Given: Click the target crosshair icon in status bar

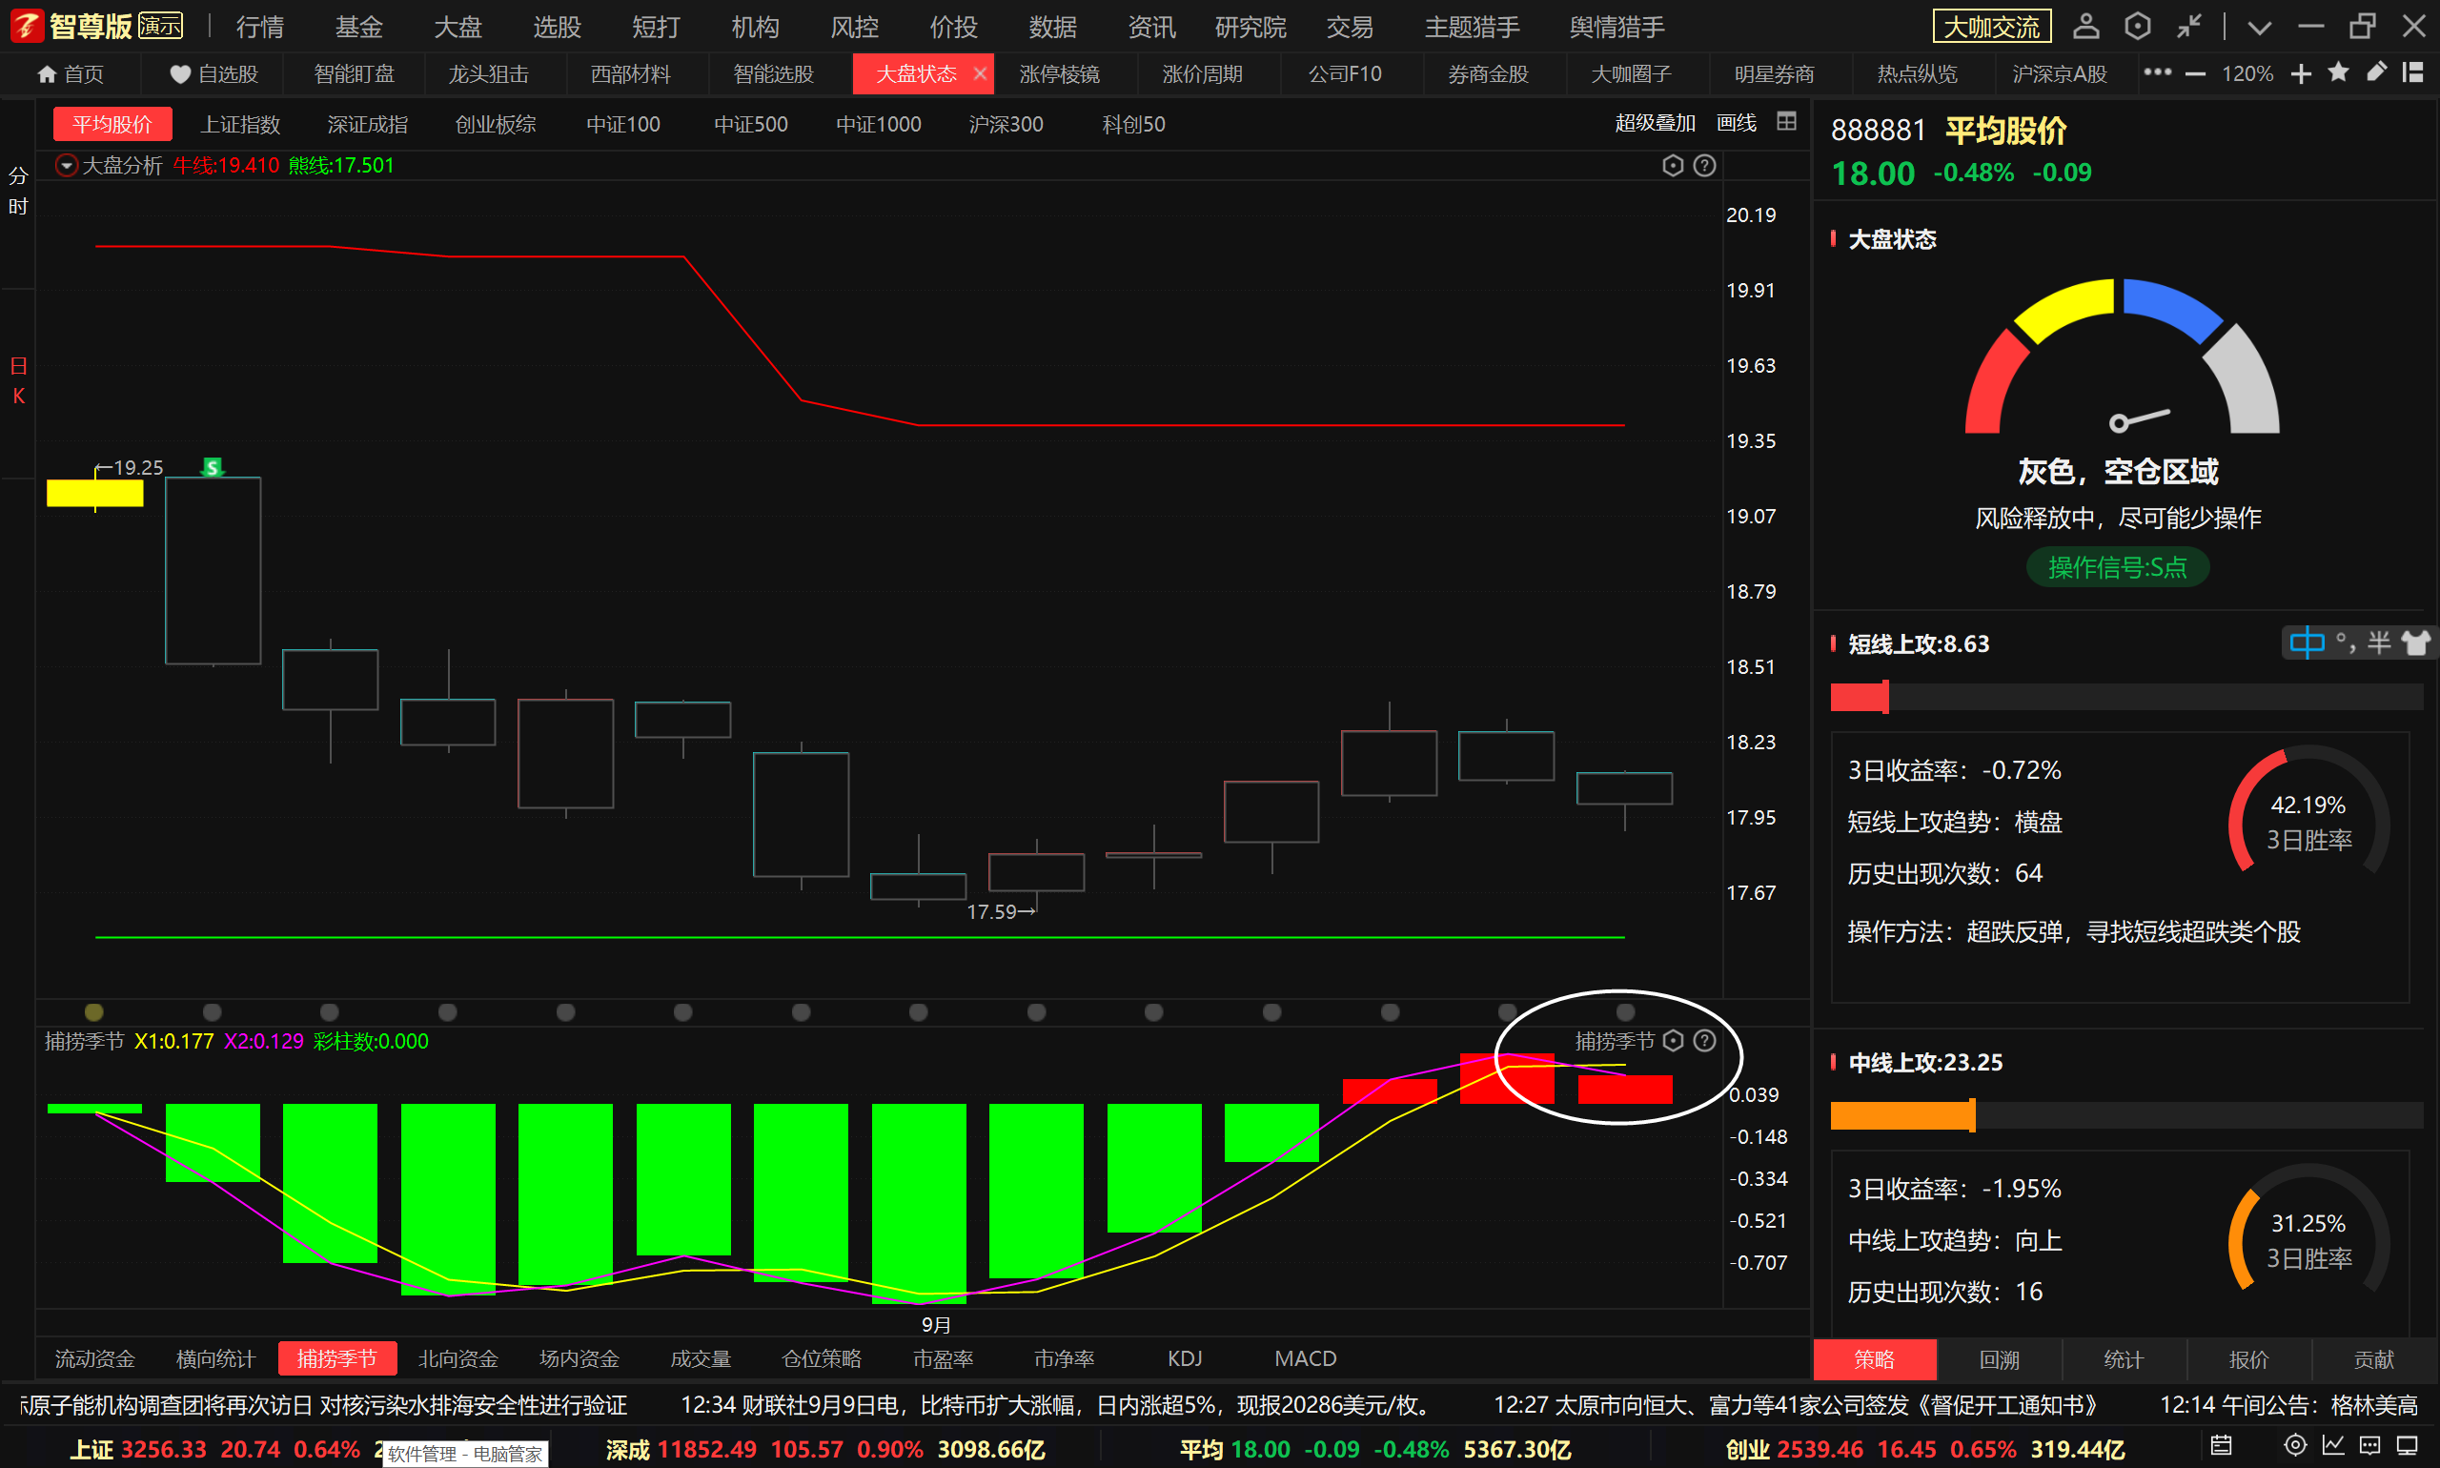Looking at the screenshot, I should (x=2295, y=1445).
